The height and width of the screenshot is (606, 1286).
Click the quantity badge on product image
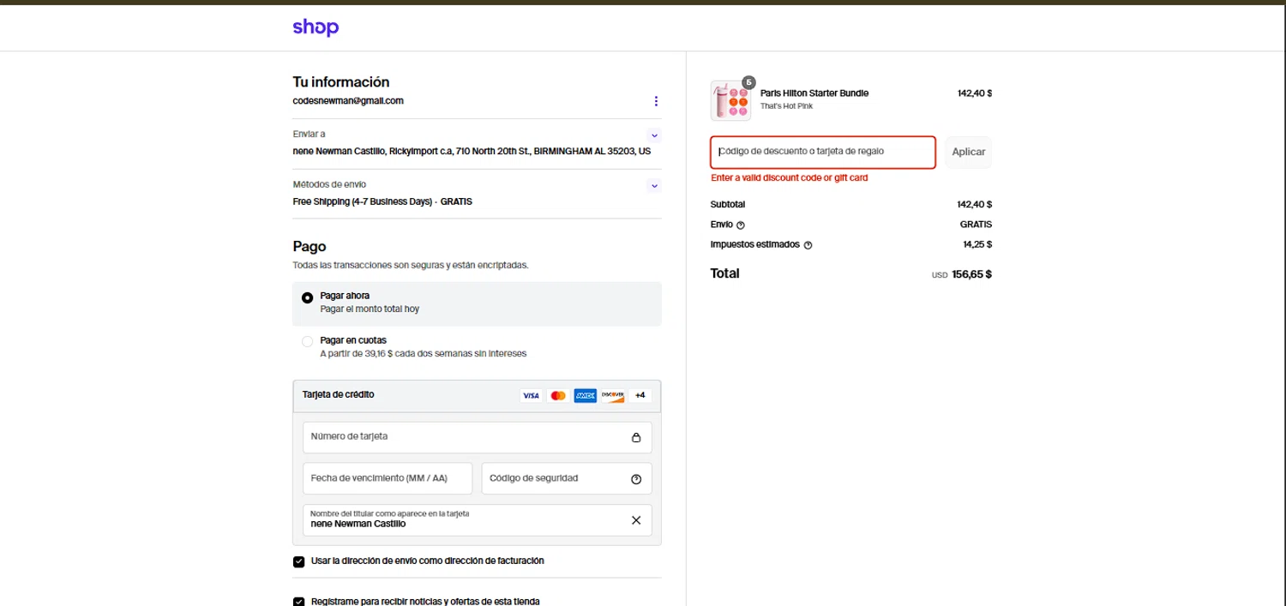tap(748, 82)
